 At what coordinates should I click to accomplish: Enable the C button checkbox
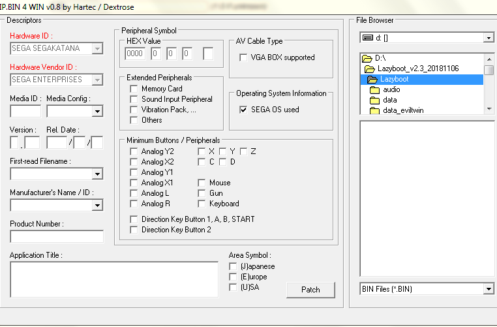(202, 162)
